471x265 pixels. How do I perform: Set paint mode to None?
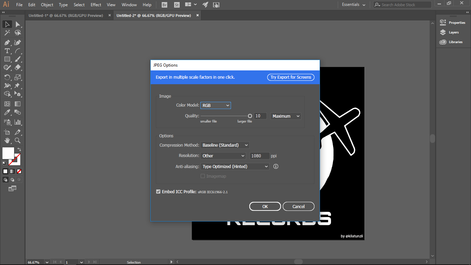pos(19,171)
